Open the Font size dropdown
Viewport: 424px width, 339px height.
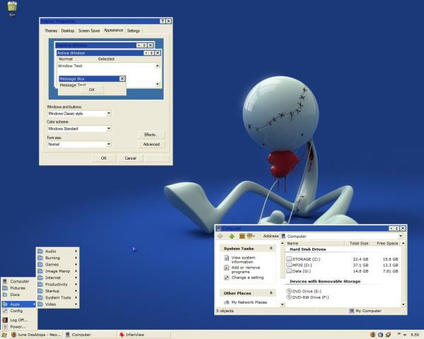tap(109, 144)
